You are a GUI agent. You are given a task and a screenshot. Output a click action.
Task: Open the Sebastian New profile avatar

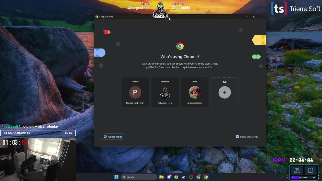165,92
